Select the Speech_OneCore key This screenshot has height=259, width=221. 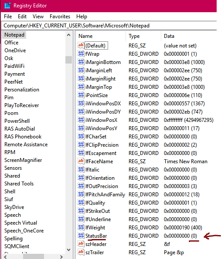coord(24,231)
